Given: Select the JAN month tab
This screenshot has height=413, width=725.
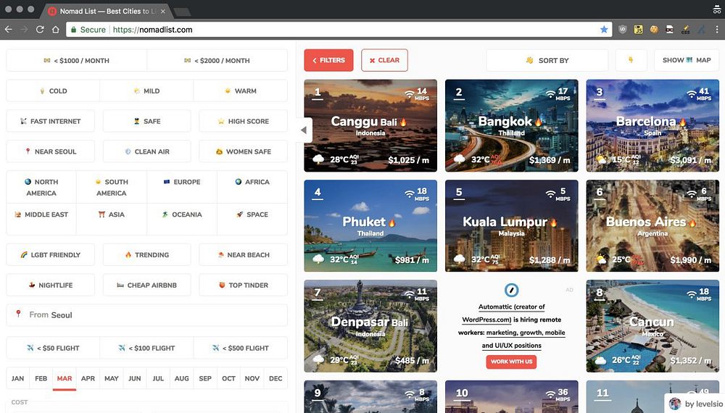Looking at the screenshot, I should pyautogui.click(x=17, y=378).
